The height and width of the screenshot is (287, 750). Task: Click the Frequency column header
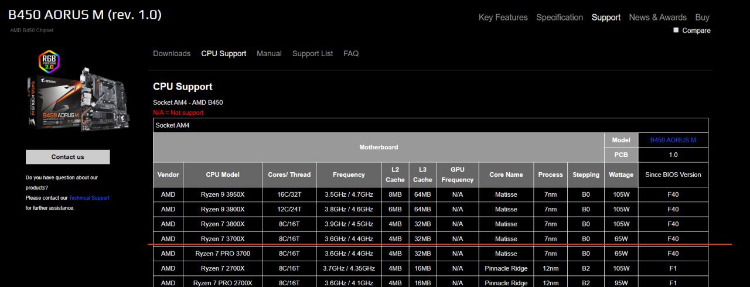pyautogui.click(x=349, y=175)
